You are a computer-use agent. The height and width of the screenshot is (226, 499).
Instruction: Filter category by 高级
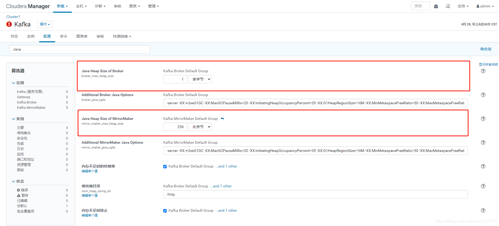pos(20,170)
